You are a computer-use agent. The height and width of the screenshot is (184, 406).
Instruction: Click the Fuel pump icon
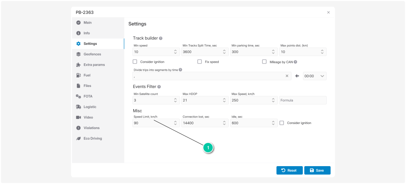point(78,75)
